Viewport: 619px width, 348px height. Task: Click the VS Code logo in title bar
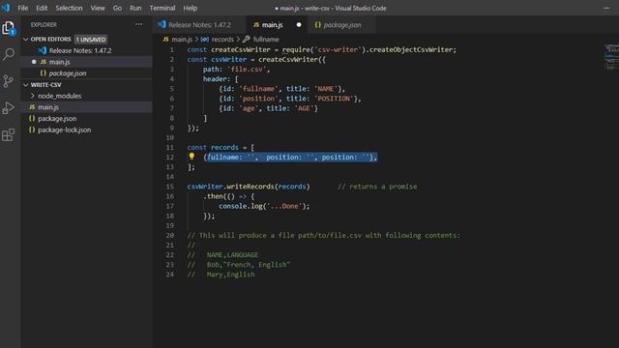[6, 8]
